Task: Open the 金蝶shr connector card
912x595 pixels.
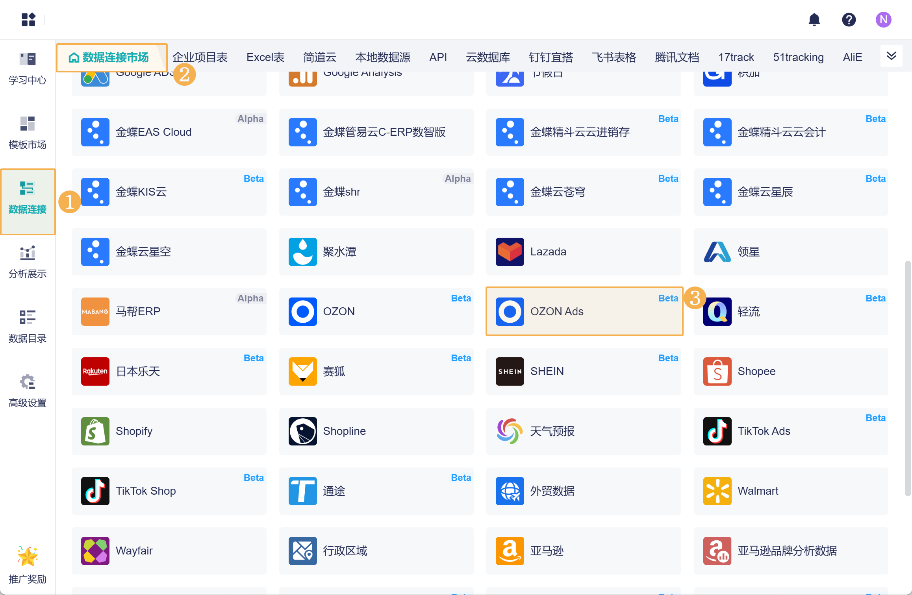Action: [376, 192]
